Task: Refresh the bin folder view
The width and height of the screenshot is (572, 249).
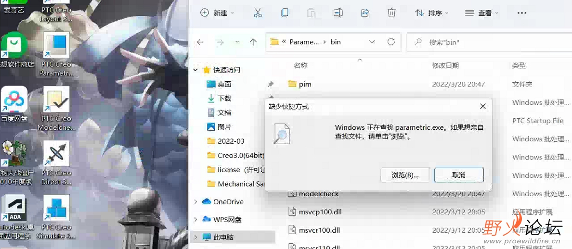Action: 391,42
